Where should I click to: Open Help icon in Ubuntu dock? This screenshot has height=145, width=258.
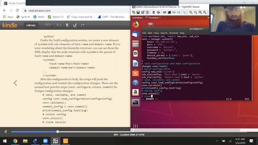coord(135,83)
